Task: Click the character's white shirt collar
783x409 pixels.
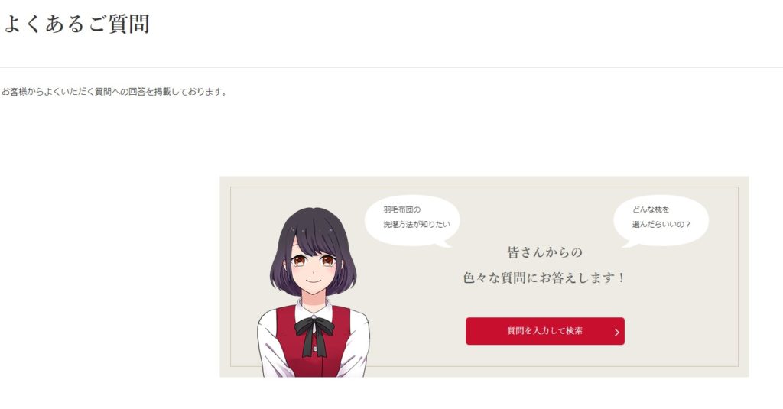Action: [314, 309]
